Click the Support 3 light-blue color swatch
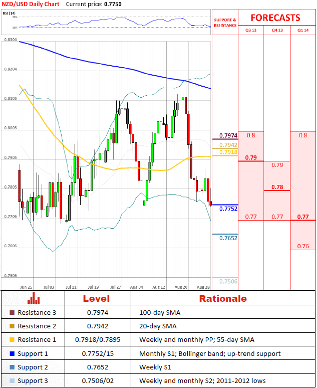Screen dimensions: 317x388 12,381
